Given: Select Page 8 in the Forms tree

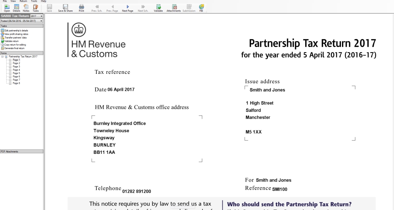Looking at the screenshot, I should (x=16, y=83).
